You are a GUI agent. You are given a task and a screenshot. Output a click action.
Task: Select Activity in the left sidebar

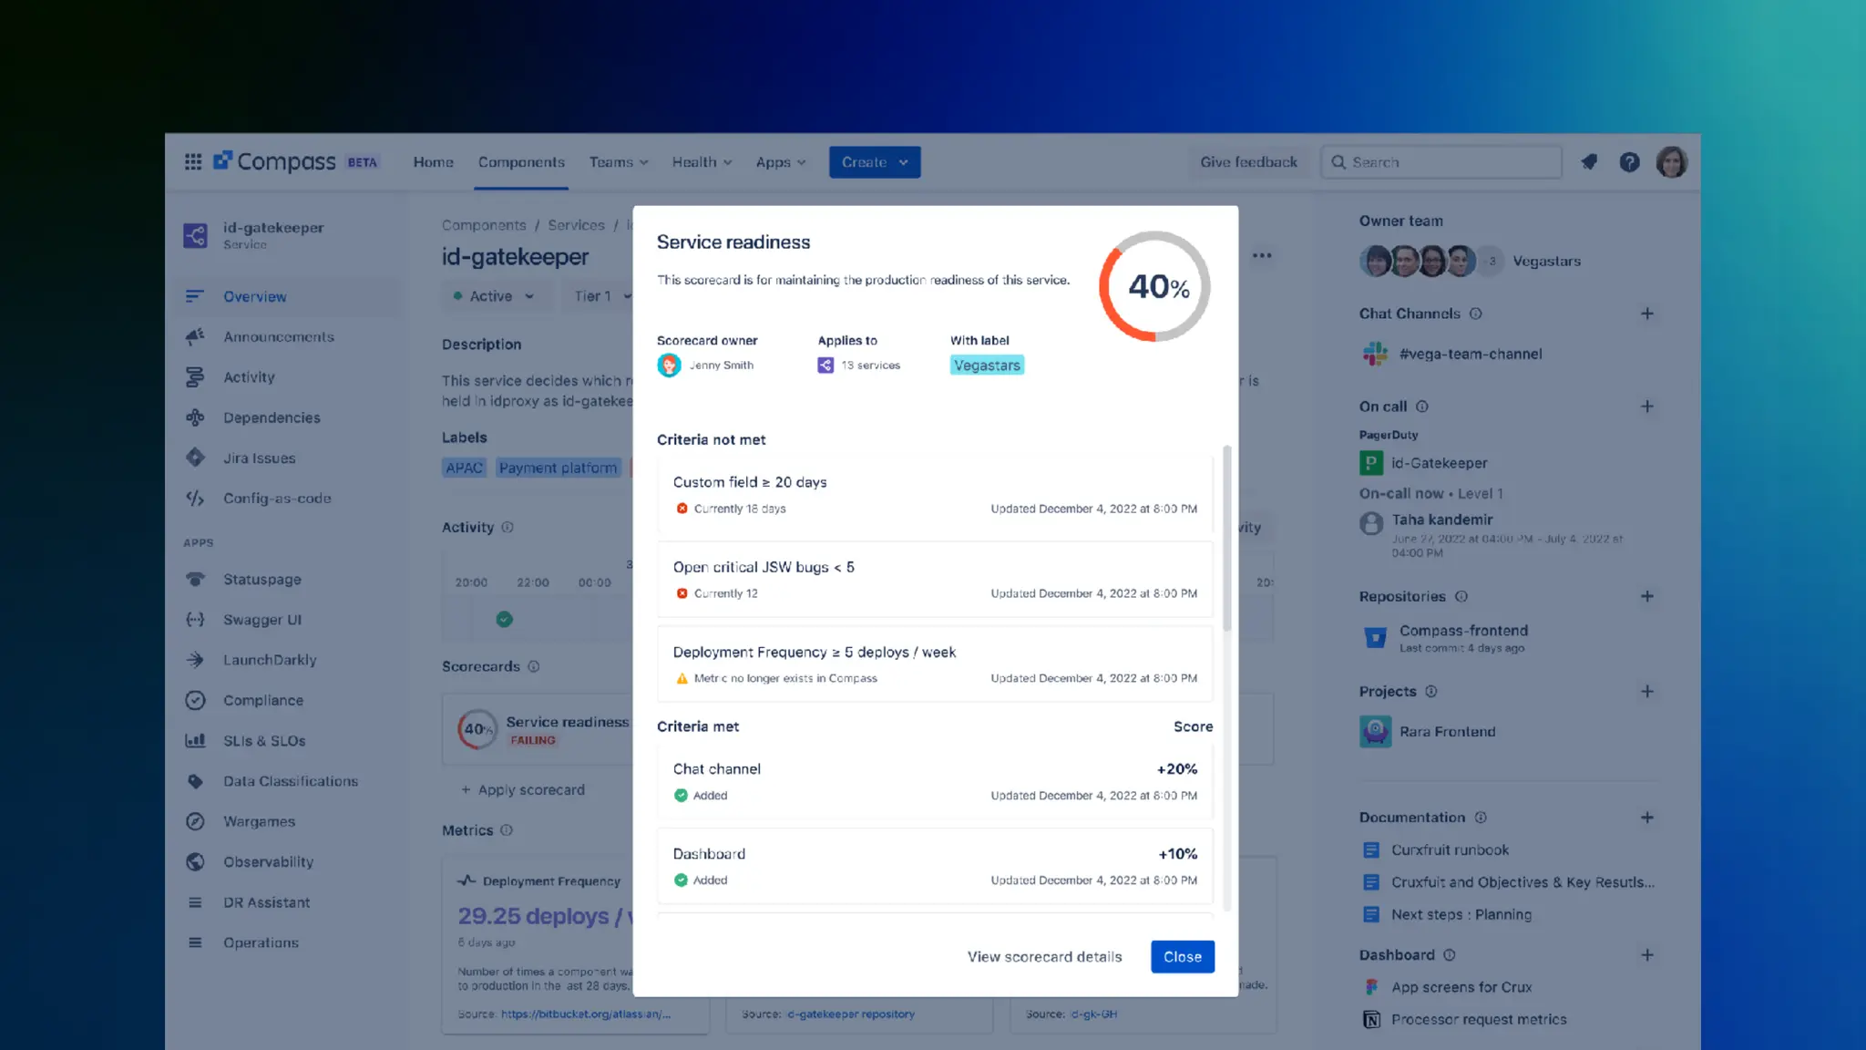pyautogui.click(x=249, y=377)
